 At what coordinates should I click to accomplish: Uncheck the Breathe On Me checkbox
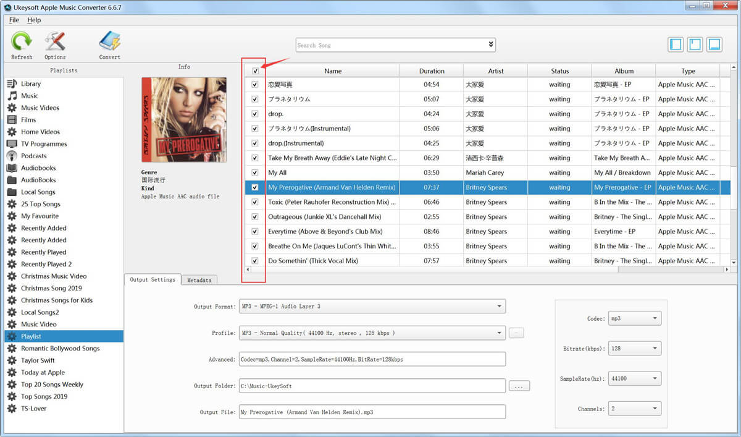255,246
